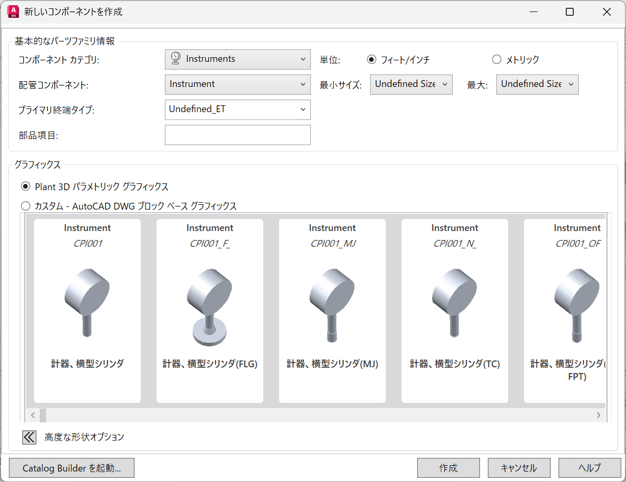Click the gallery scroll left arrow
Screen dimensions: 626x482
33,415
